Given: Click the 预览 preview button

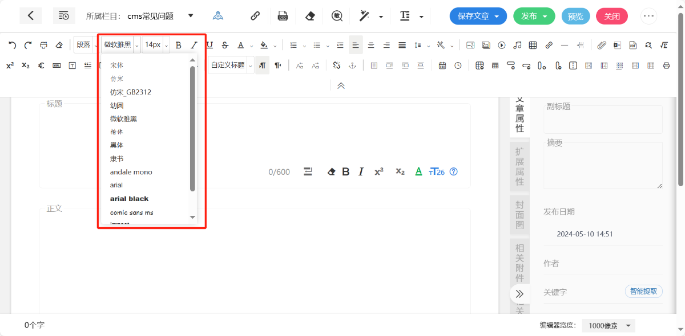Looking at the screenshot, I should 575,16.
